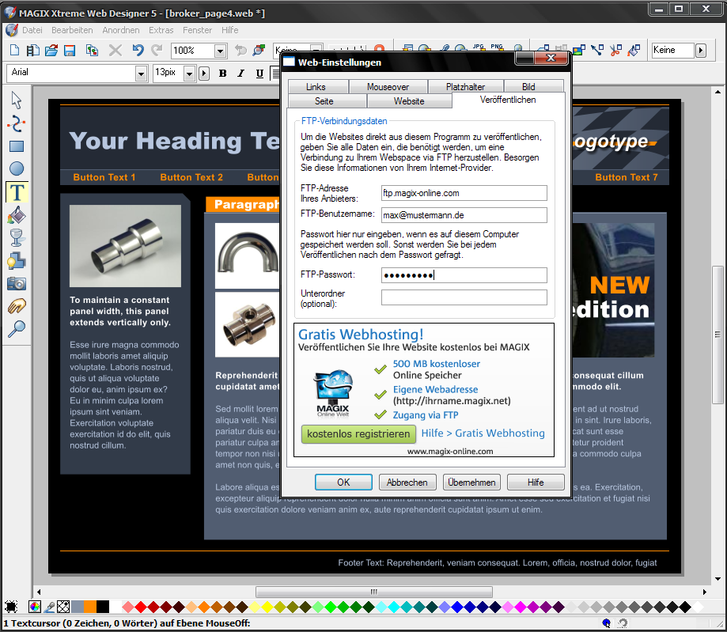Screen dimensions: 727x632
Task: Open the color editor wheel icon
Action: pos(35,607)
